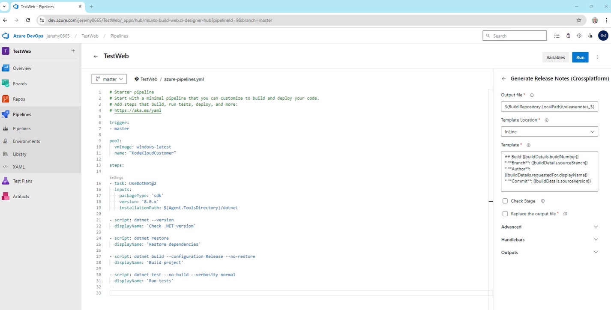The width and height of the screenshot is (611, 310).
Task: Click the repository icon before TestWeb path
Action: [137, 79]
